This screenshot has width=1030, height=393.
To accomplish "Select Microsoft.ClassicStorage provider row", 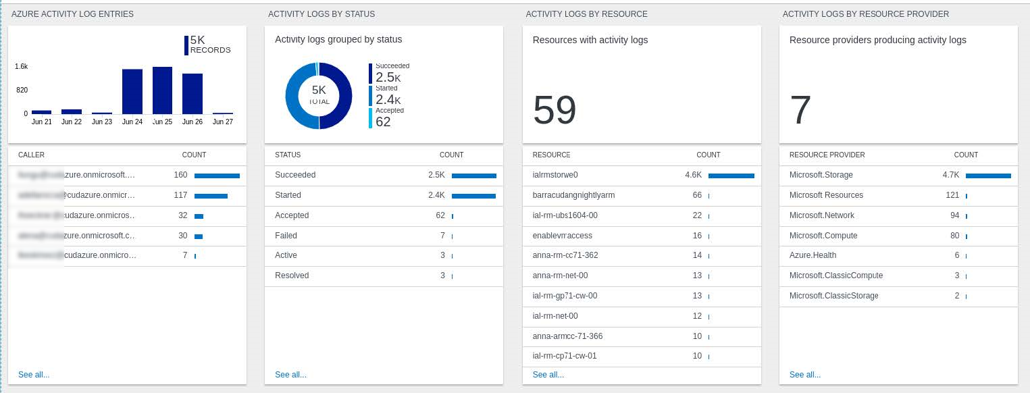I will click(x=898, y=296).
